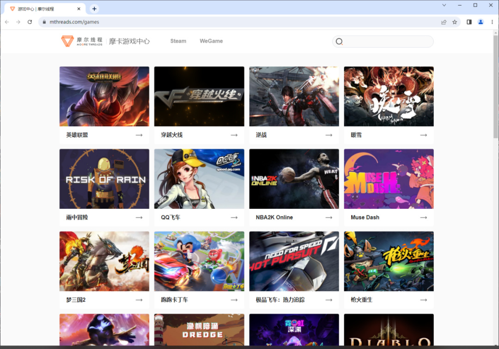The width and height of the screenshot is (499, 349).
Task: Open the 穿越火线 title link
Action: [172, 135]
